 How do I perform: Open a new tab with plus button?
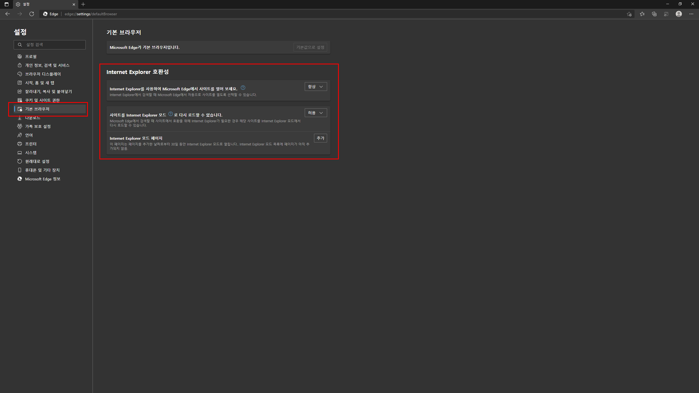(x=83, y=4)
